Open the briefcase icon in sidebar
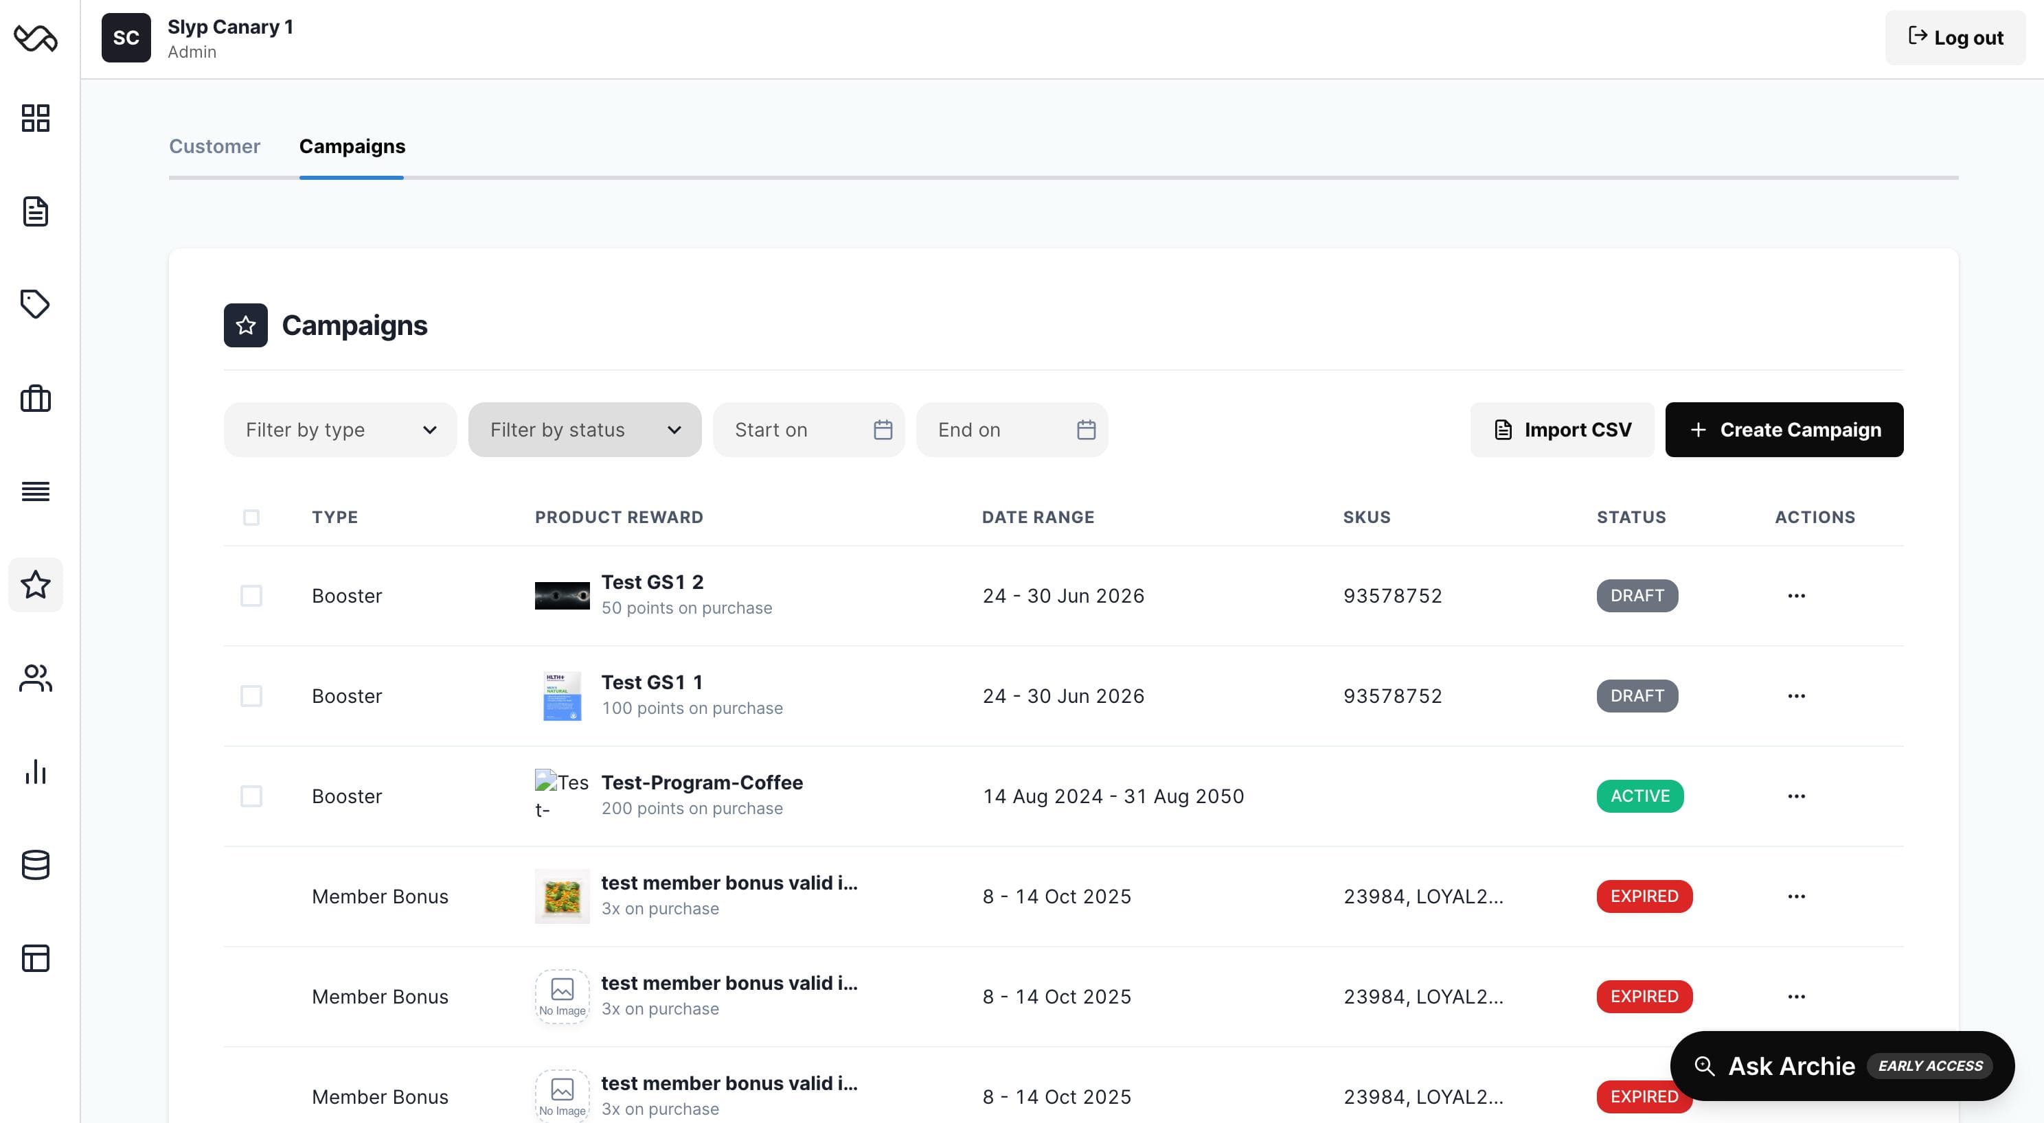 pos(36,398)
